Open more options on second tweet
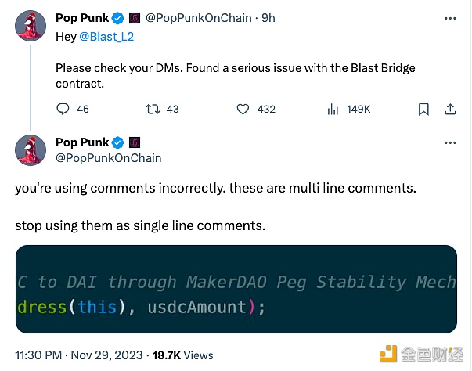The image size is (472, 371). [450, 142]
